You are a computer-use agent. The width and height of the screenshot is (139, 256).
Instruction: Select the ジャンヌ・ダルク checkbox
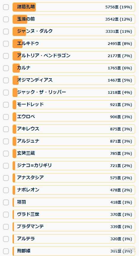click(6, 32)
